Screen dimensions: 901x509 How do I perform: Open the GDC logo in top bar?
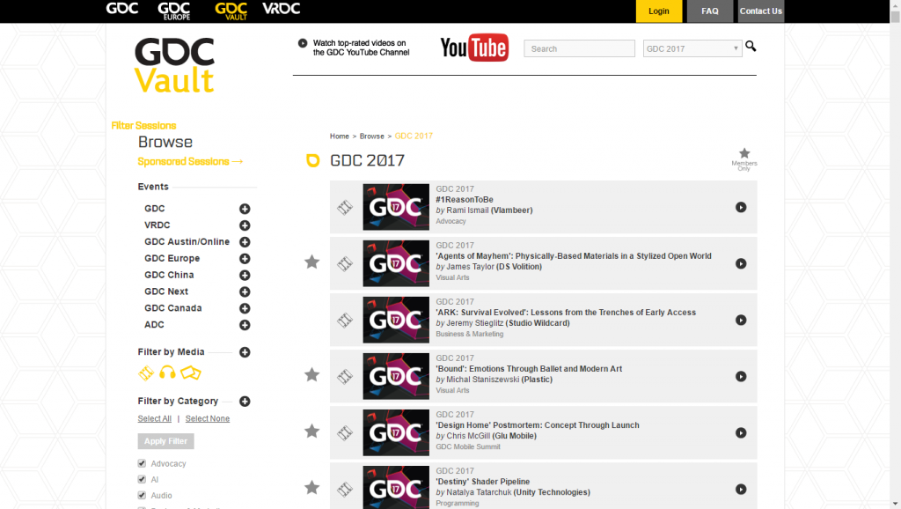tap(121, 9)
